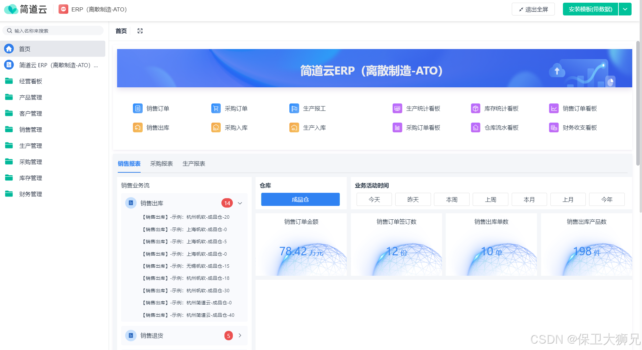This screenshot has height=350, width=642.
Task: Open the 销售订单看板 chart icon
Action: coord(554,108)
